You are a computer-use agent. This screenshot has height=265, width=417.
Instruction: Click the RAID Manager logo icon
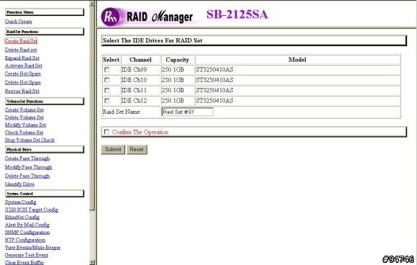[111, 17]
